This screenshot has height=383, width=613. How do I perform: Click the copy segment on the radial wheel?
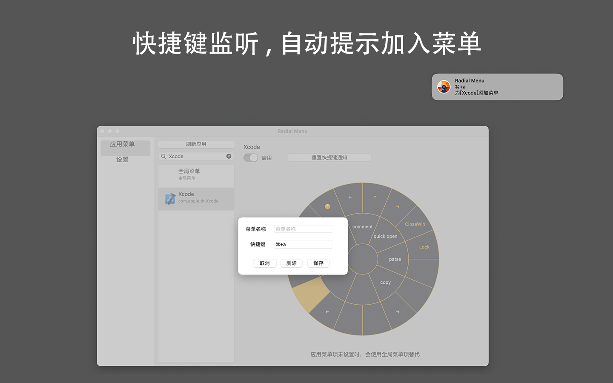point(385,282)
